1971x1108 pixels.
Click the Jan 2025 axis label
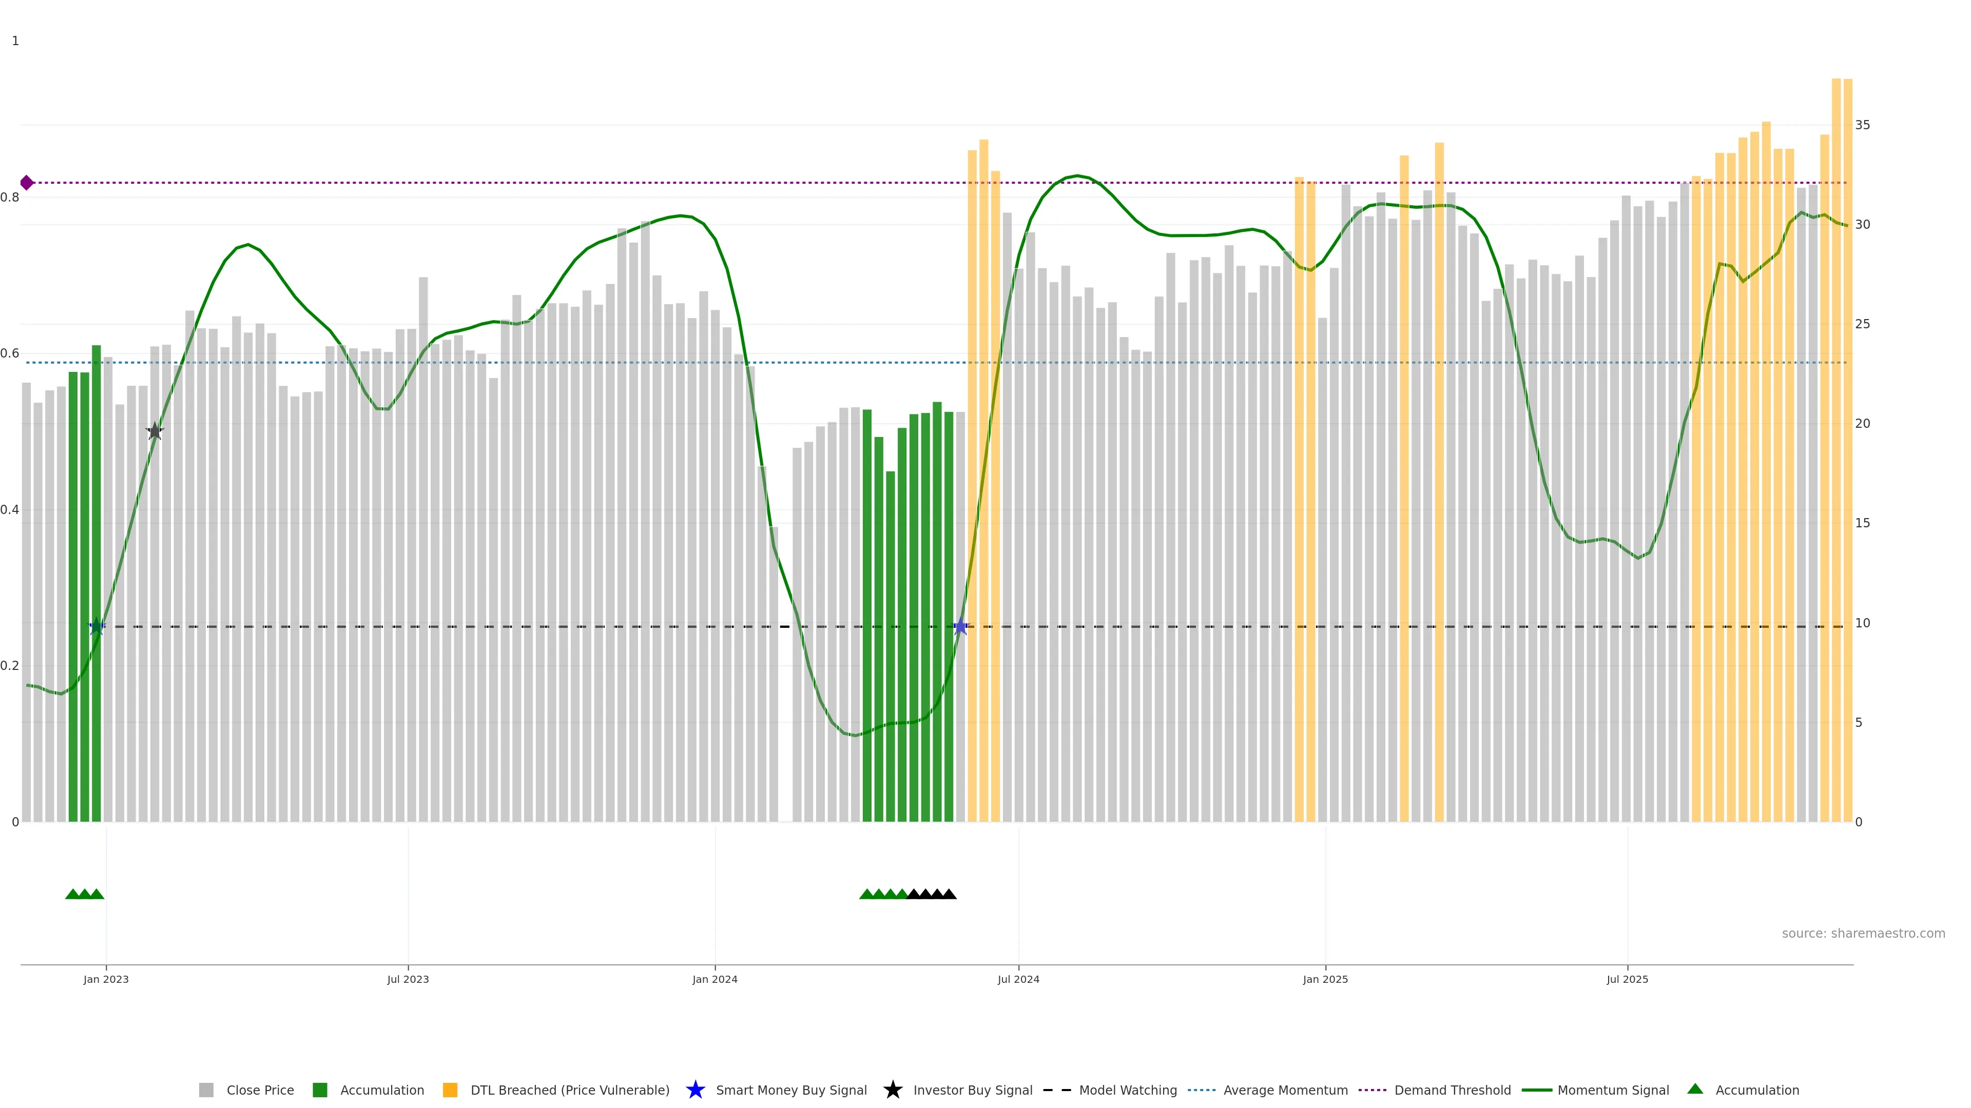click(1325, 980)
